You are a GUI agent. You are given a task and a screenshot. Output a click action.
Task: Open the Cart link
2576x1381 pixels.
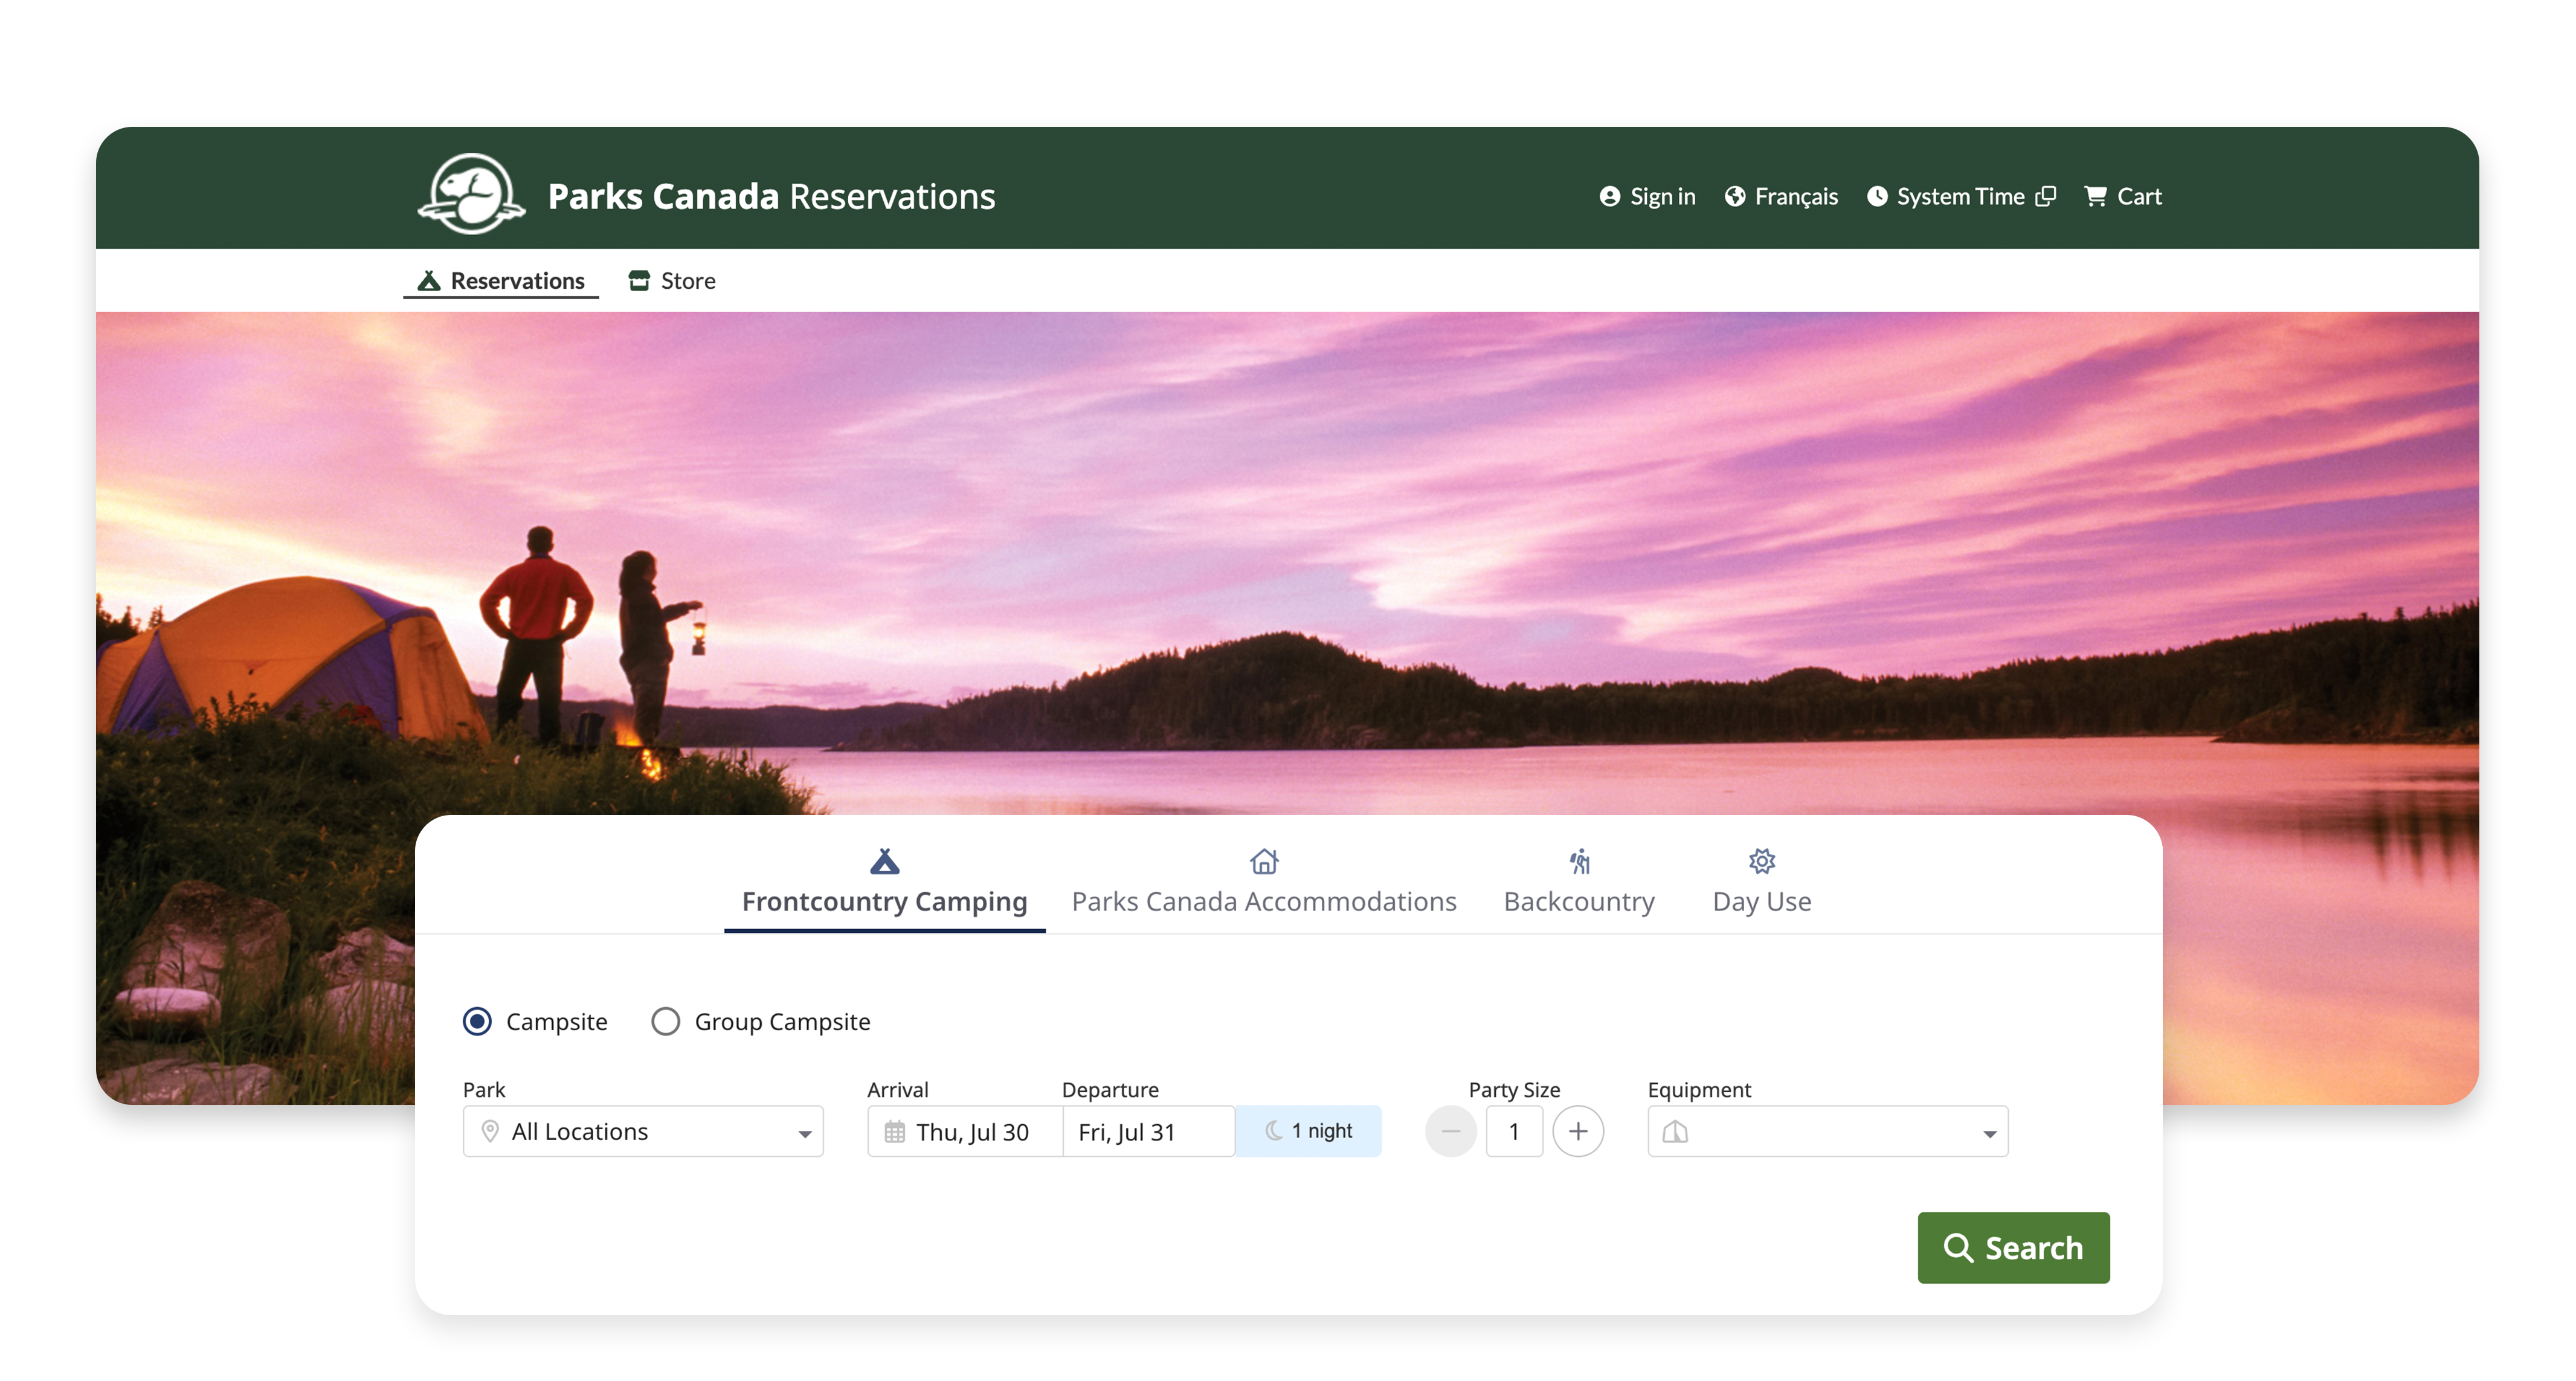2123,196
